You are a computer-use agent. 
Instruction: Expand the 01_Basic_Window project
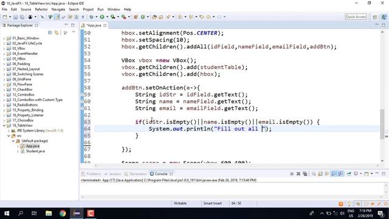(4, 38)
